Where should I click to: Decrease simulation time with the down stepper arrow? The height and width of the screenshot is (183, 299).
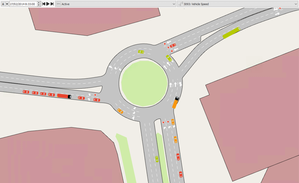click(x=39, y=5)
